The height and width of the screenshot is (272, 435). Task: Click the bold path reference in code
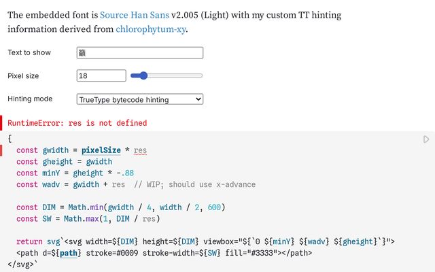pyautogui.click(x=68, y=253)
